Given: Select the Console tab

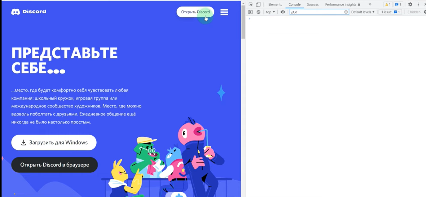Looking at the screenshot, I should 295,4.
